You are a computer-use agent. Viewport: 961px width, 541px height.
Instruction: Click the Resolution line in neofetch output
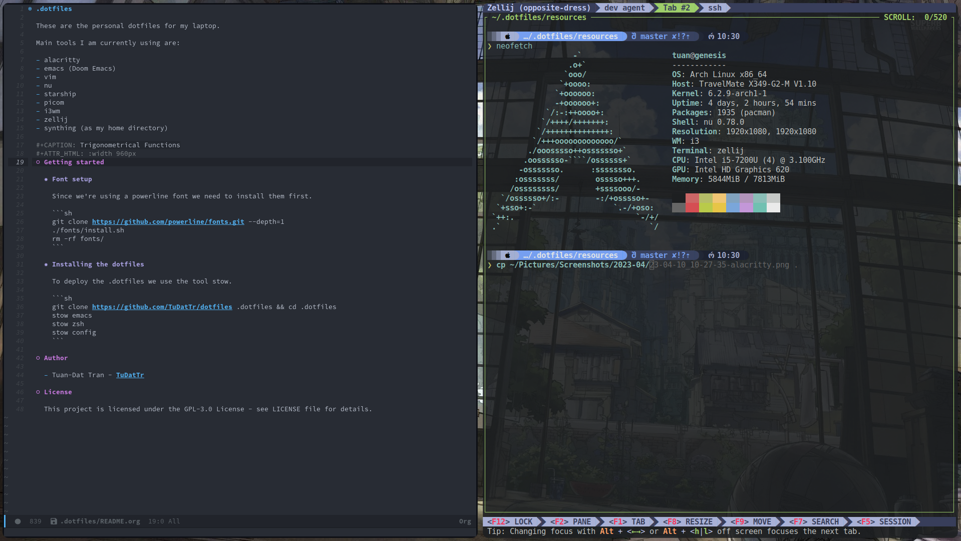(x=744, y=132)
